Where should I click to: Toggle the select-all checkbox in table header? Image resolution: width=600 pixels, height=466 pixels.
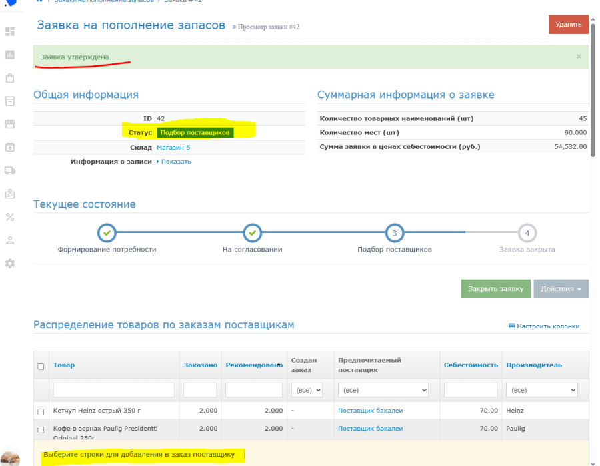(41, 367)
